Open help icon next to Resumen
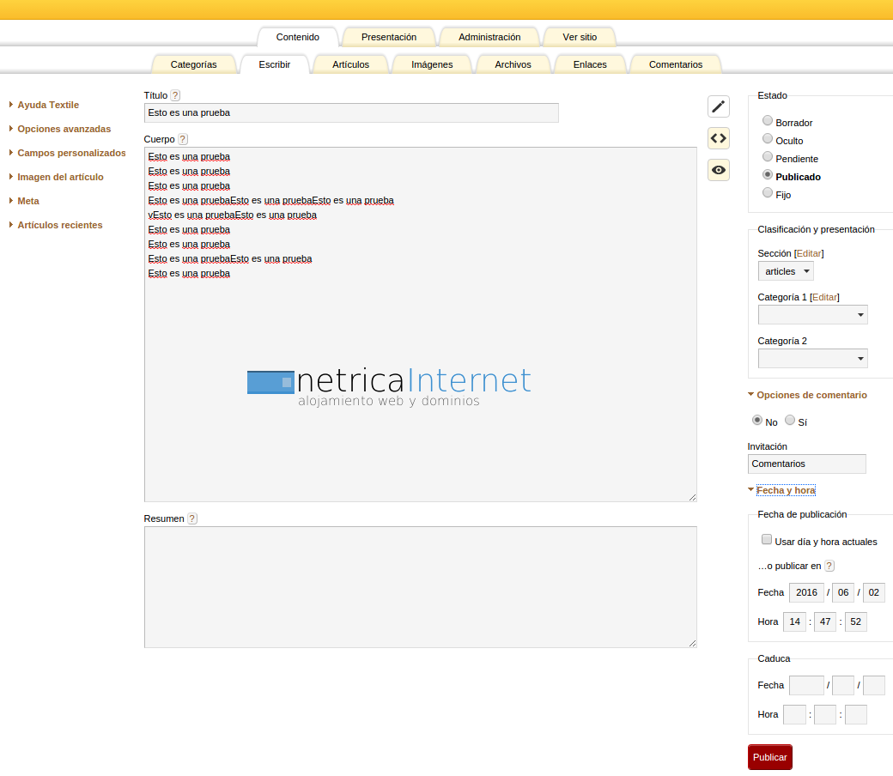Viewport: 893px width, 776px height. pos(192,518)
